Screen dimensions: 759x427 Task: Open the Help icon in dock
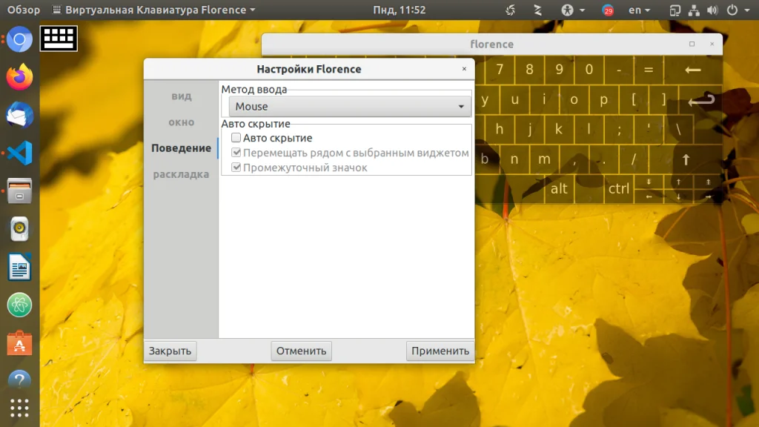click(19, 380)
